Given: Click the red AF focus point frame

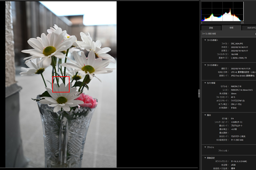Looking at the screenshot, I should tap(61, 84).
